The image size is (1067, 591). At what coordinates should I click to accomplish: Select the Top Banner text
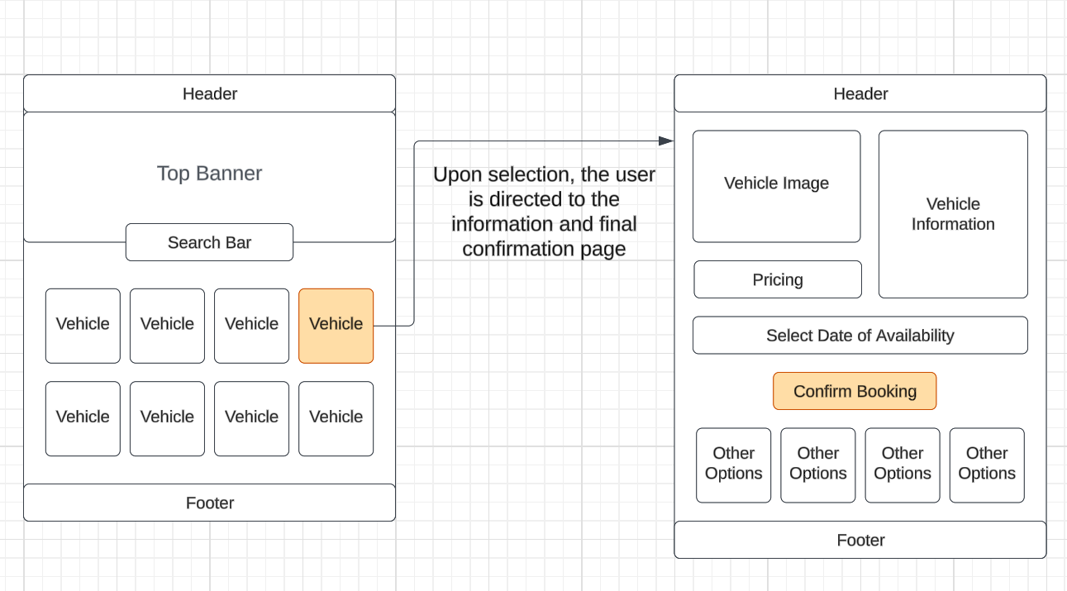[x=209, y=174]
